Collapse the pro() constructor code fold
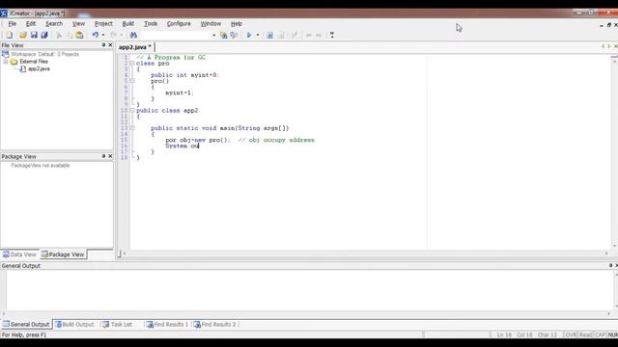Screen dimensions: 618x347 pyautogui.click(x=132, y=81)
